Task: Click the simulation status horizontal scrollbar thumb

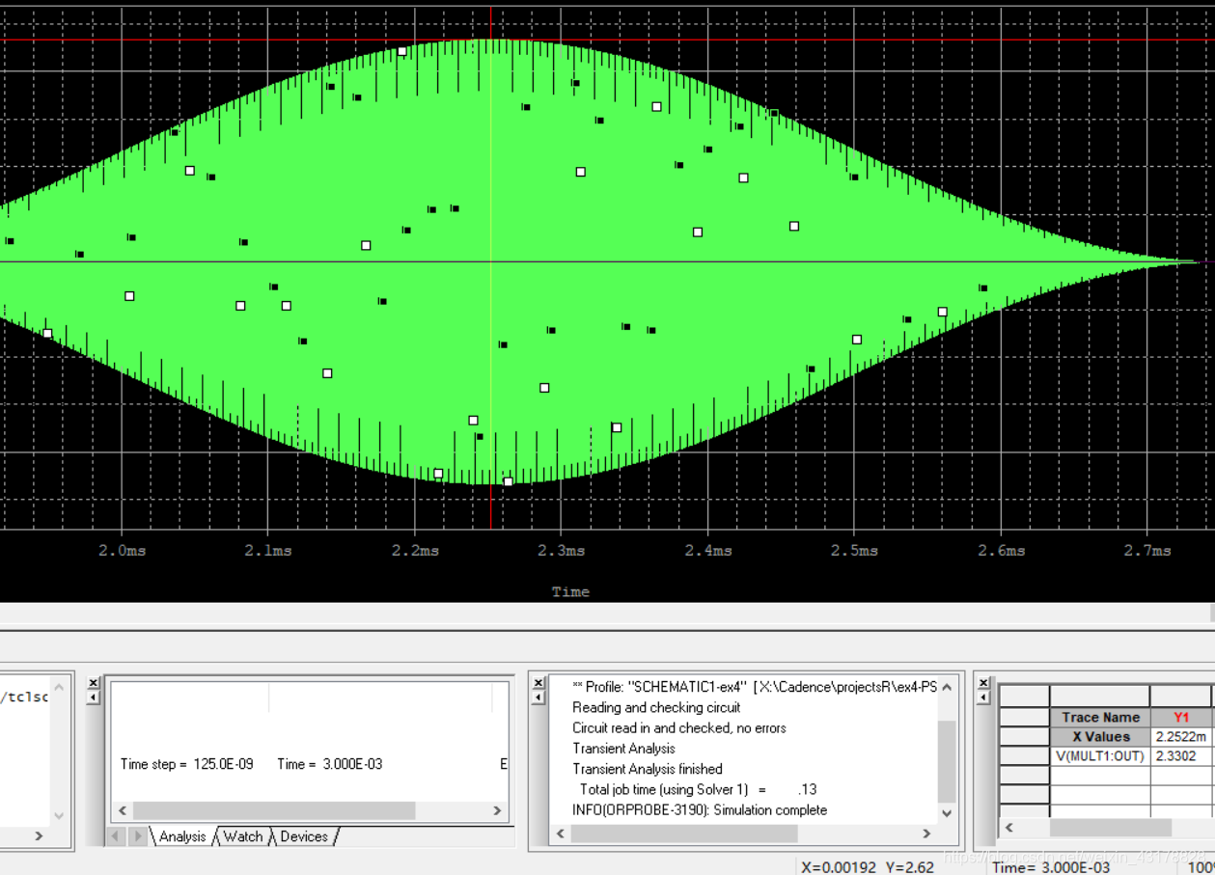Action: tap(274, 810)
